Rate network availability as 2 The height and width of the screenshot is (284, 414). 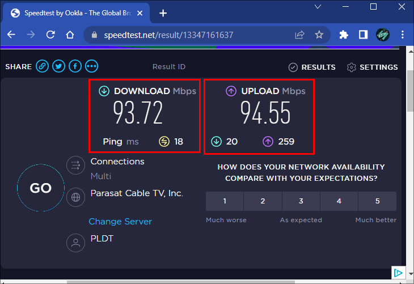(x=263, y=201)
